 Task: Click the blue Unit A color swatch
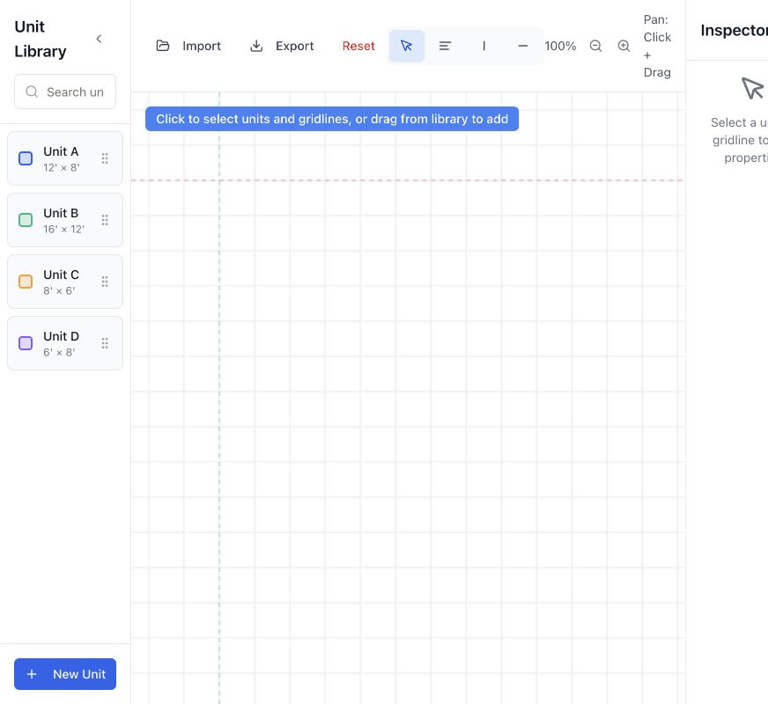click(x=26, y=158)
